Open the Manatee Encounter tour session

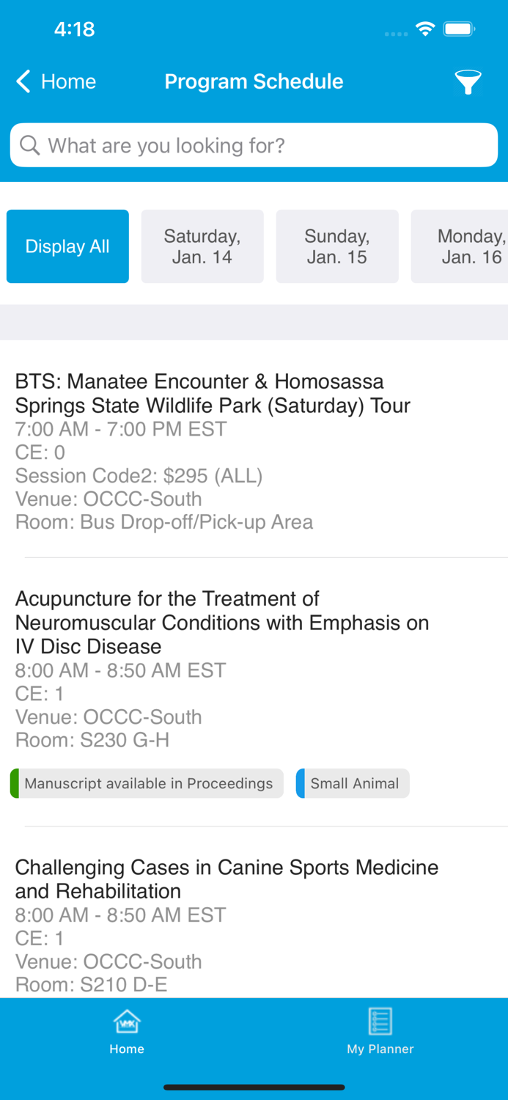[213, 393]
